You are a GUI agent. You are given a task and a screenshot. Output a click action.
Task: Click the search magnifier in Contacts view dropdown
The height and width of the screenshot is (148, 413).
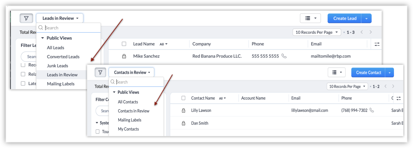pos(112,82)
